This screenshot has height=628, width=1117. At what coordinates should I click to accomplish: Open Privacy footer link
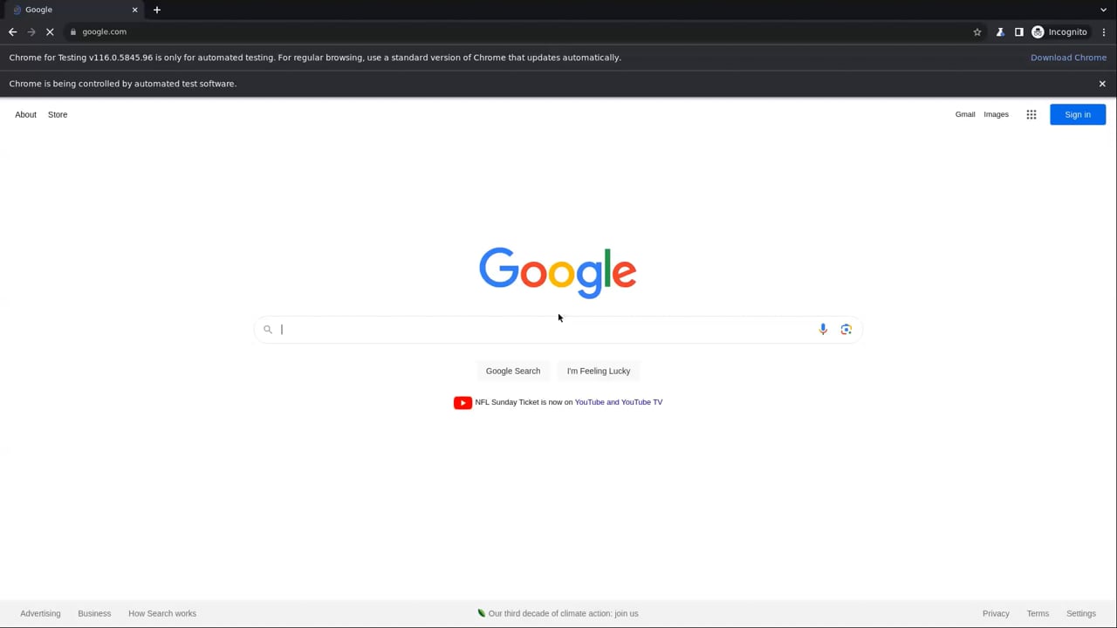(x=996, y=613)
